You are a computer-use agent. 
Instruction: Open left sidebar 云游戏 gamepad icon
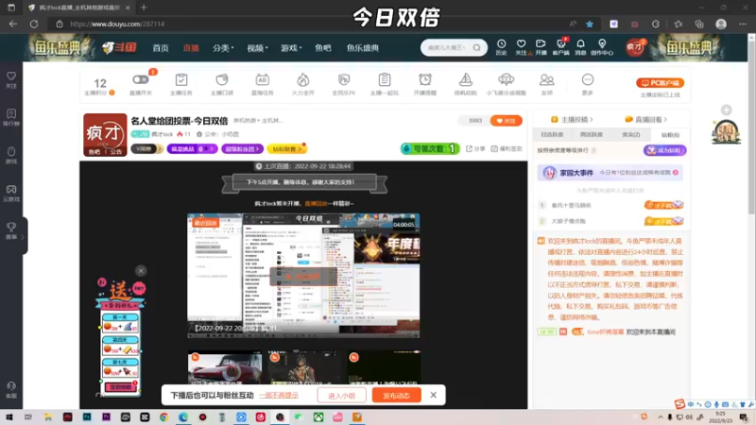(11, 193)
